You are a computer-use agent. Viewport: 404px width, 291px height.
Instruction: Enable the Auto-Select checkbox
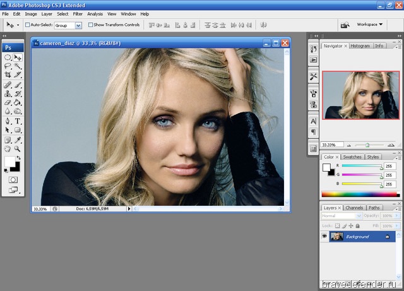point(28,25)
